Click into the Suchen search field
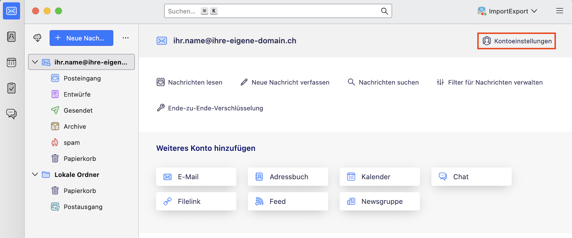This screenshot has width=572, height=238. (278, 11)
